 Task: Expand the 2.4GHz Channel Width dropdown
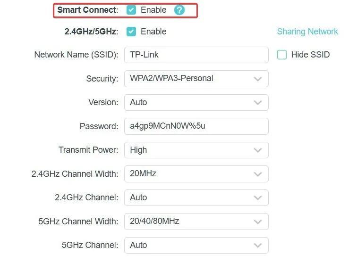[x=196, y=173]
